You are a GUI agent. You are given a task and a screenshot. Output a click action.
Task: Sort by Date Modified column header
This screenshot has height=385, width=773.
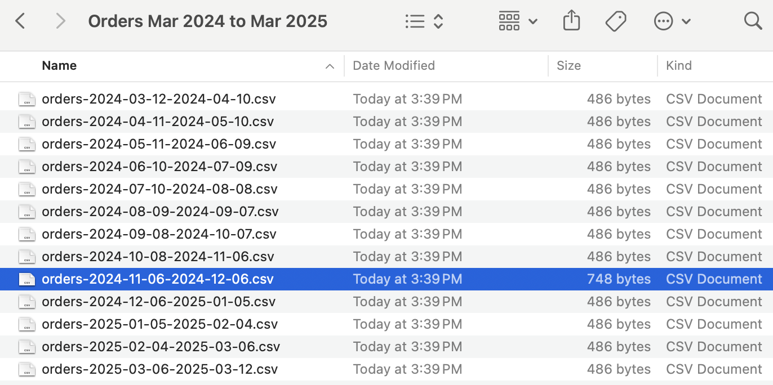click(394, 65)
